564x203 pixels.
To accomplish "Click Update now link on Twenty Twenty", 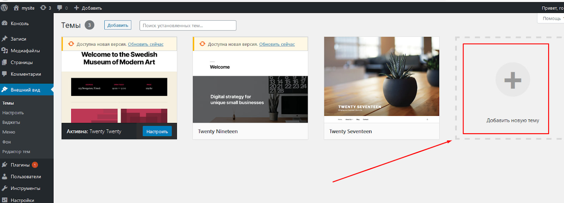I will tap(146, 44).
